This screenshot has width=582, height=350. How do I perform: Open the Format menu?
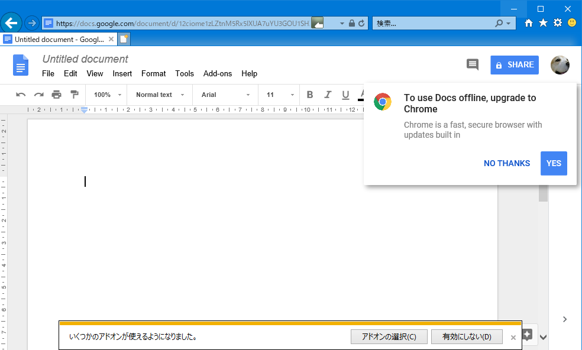tap(153, 73)
